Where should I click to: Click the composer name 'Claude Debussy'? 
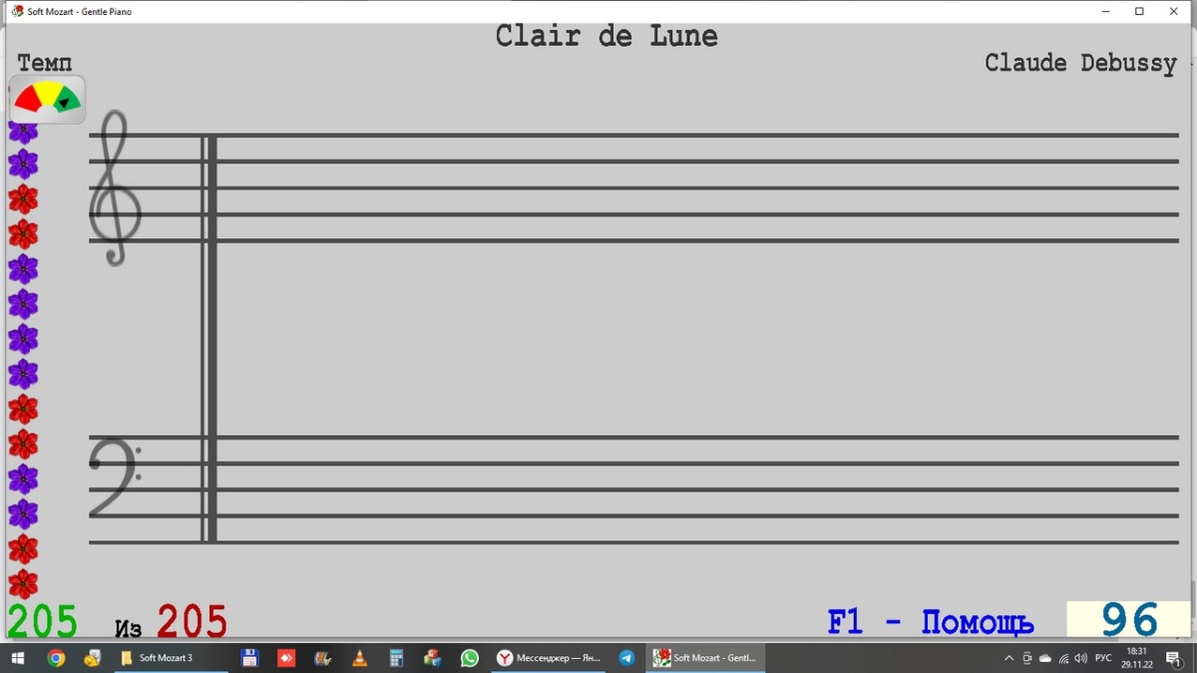(1080, 63)
